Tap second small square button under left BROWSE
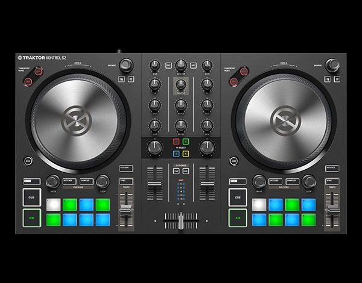This screenshot has width=362, height=283. (x=131, y=79)
